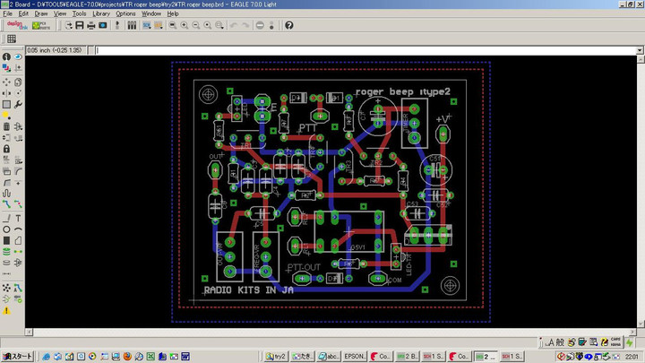Click the Zoom Out magnifier icon
The height and width of the screenshot is (363, 645).
[x=196, y=25]
